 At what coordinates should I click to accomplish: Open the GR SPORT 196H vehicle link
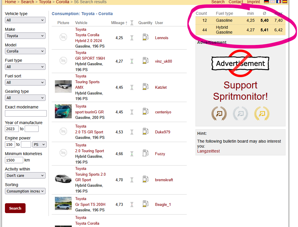click(x=90, y=58)
